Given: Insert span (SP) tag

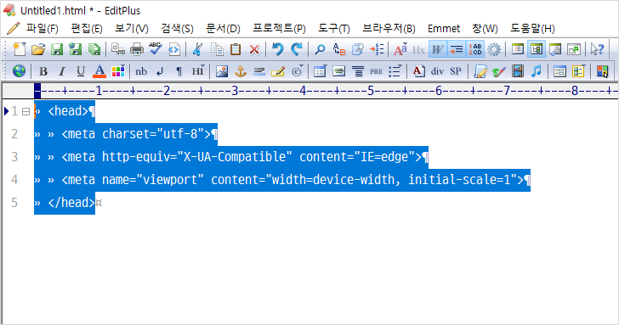Looking at the screenshot, I should pos(456,71).
